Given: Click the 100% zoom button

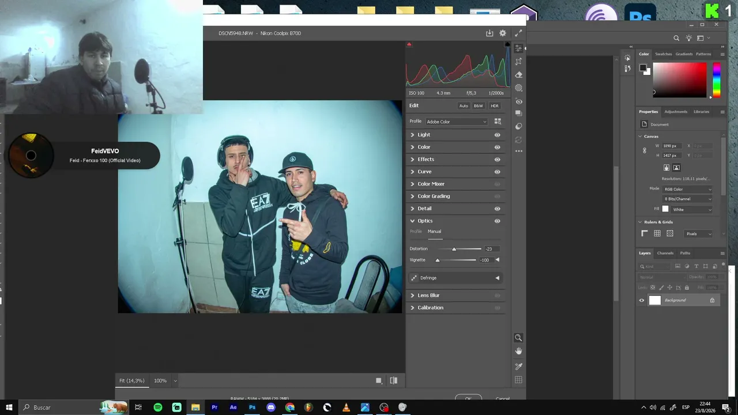Looking at the screenshot, I should click(160, 381).
